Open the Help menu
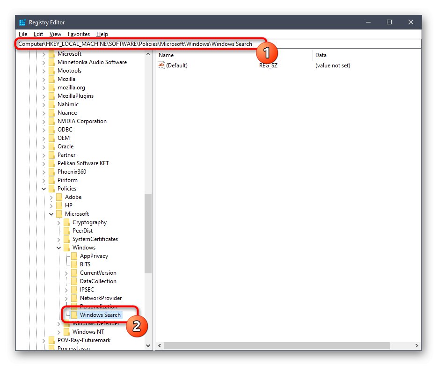437x366 pixels. (x=102, y=34)
